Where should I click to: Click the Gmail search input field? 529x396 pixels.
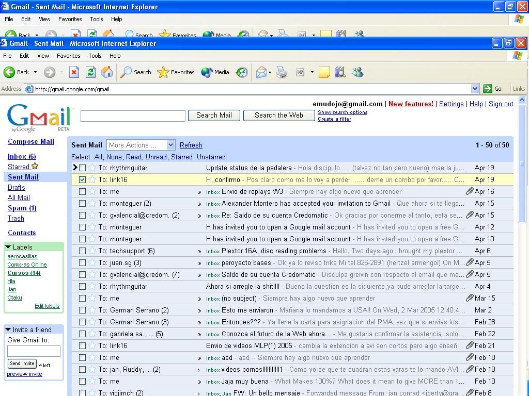133,115
